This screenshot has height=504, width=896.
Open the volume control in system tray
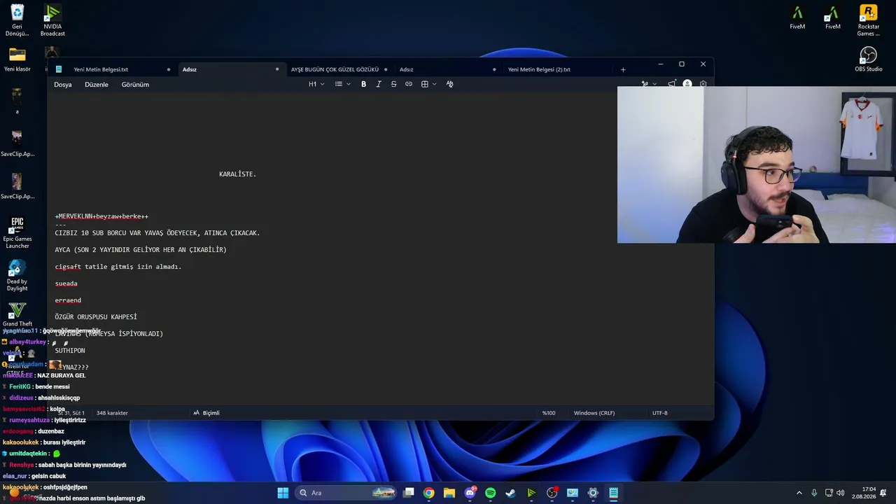click(x=840, y=493)
